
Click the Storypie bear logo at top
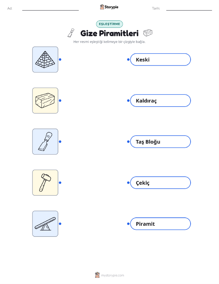pyautogui.click(x=102, y=7)
